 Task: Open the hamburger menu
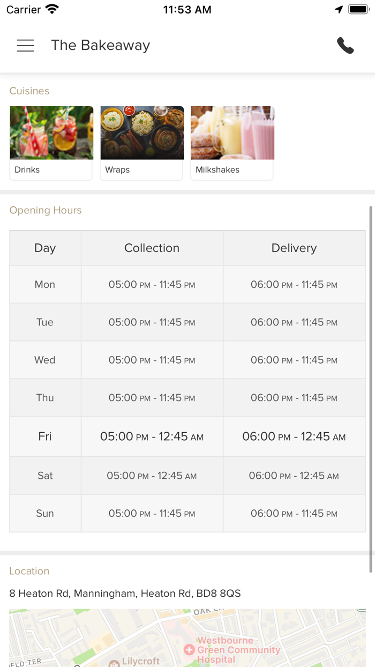25,46
